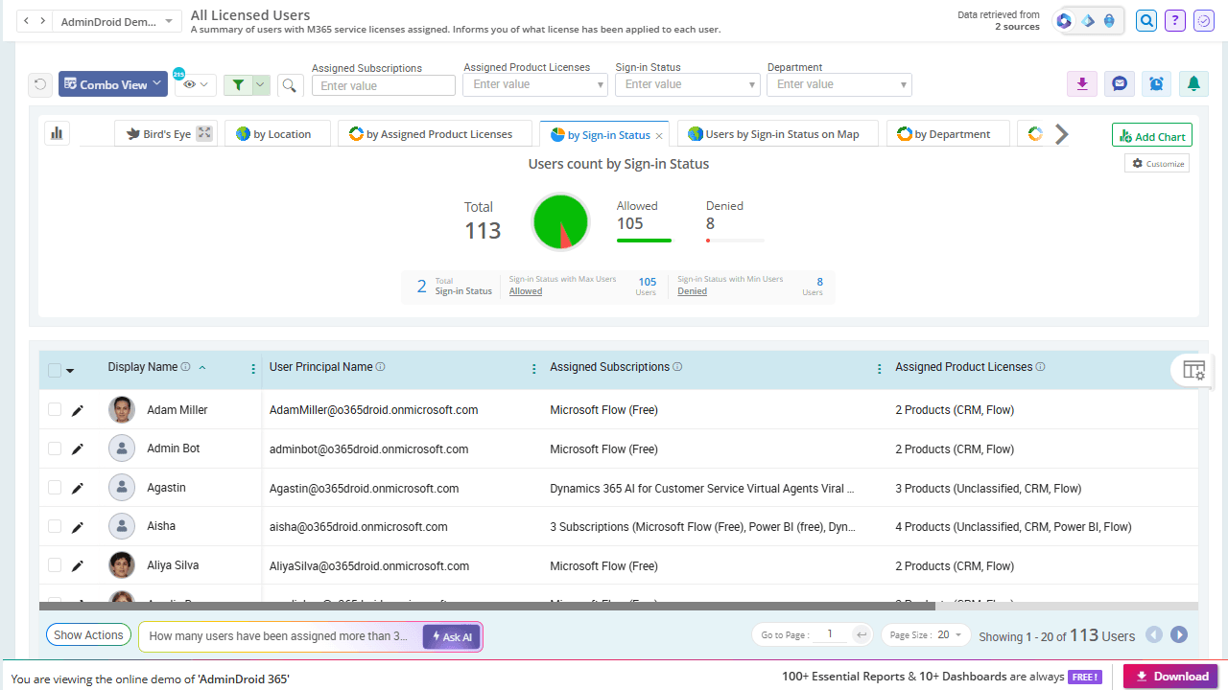Viewport: 1228px width, 690px height.
Task: Click the green alert bell icon
Action: pyautogui.click(x=1193, y=83)
